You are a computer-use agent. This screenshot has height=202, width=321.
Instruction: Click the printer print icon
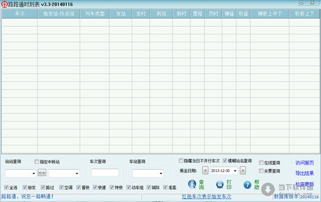(x=220, y=184)
